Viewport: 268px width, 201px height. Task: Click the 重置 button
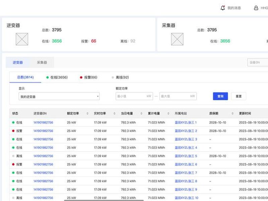point(239,96)
